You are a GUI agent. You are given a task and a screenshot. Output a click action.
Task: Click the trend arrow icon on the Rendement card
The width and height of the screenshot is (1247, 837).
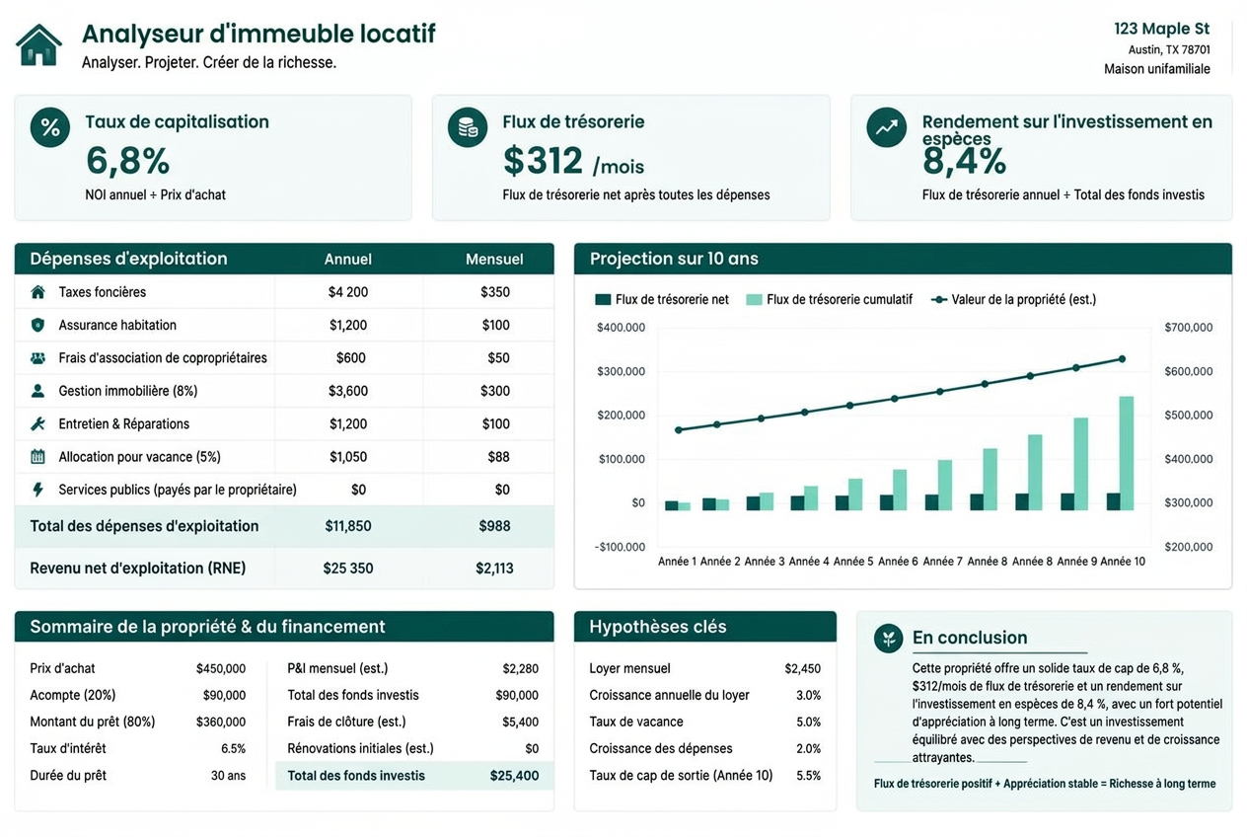(887, 127)
